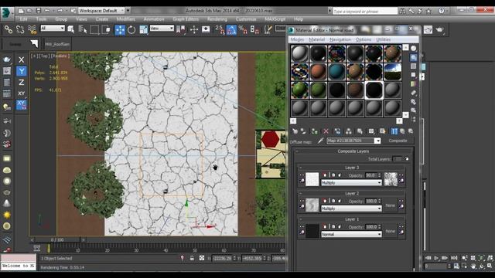
Task: Toggle Percent Snap on main toolbar
Action: tap(243, 29)
